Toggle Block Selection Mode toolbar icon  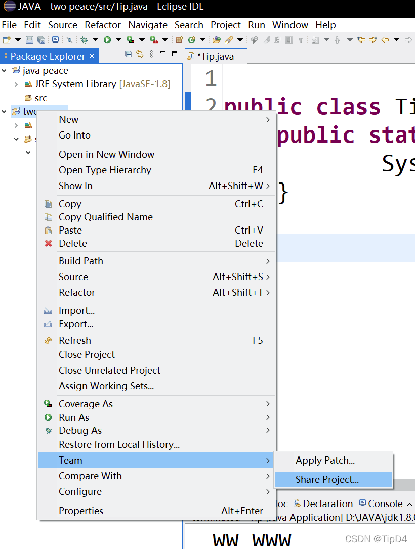coord(289,40)
